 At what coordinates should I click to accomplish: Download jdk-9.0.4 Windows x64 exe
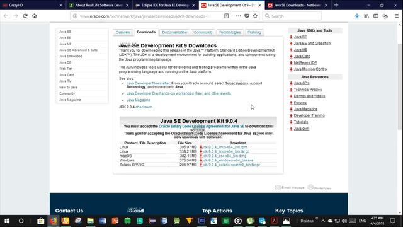228,160
